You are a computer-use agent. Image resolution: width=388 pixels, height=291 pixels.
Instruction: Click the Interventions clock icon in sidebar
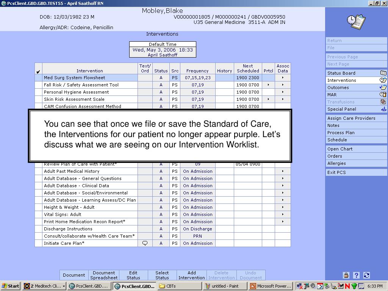(383, 80)
